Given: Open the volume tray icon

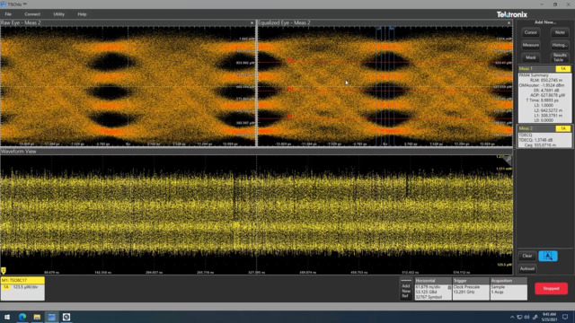Looking at the screenshot, I should point(527,317).
